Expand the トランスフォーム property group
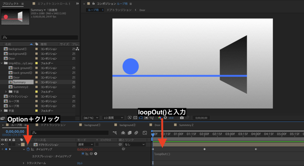304x166 pixels. coord(24,163)
